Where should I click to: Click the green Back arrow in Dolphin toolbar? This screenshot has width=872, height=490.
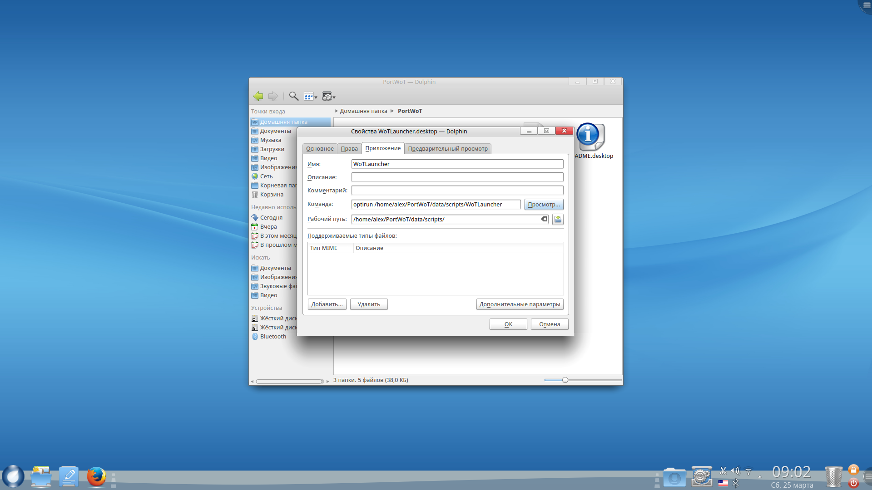click(x=258, y=96)
